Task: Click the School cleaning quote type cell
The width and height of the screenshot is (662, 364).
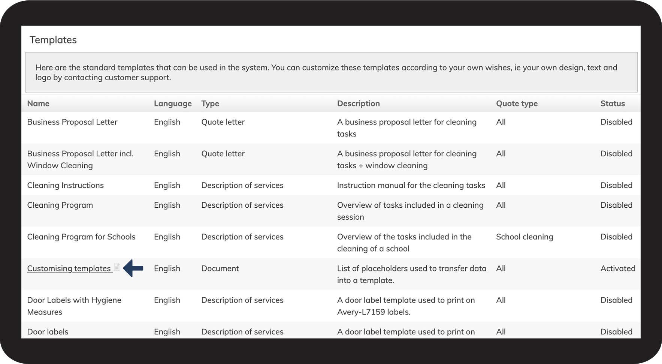Action: [524, 237]
